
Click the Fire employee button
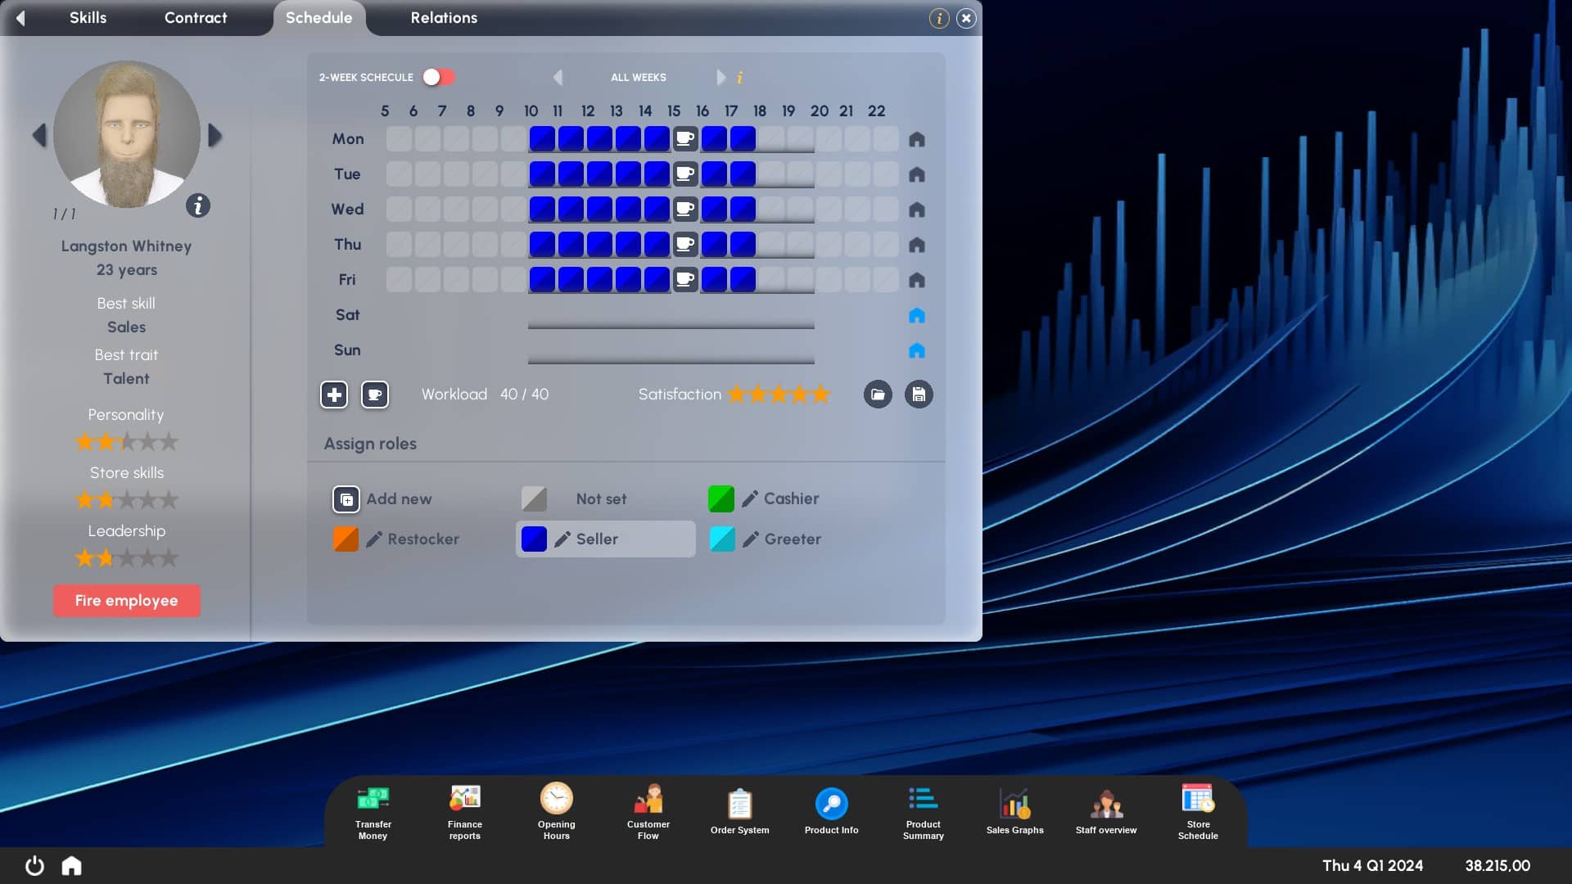coord(127,601)
